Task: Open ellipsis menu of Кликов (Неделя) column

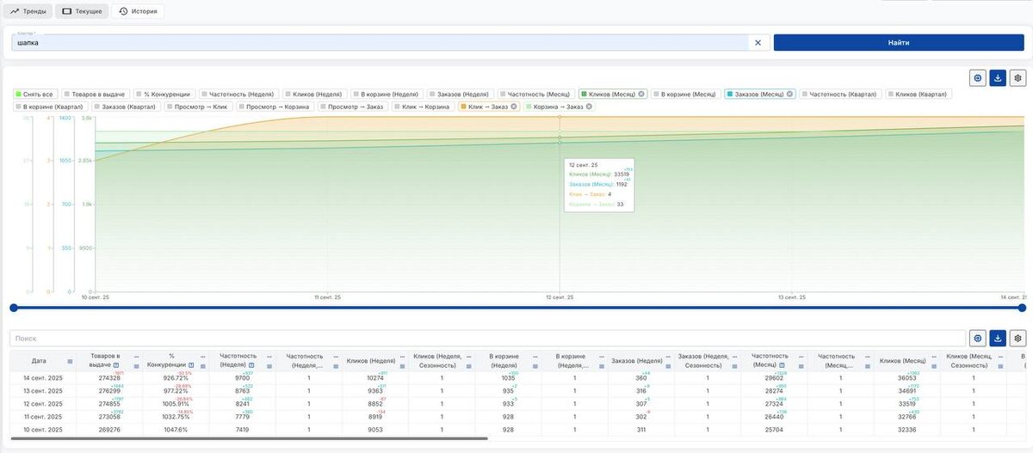Action: (402, 356)
